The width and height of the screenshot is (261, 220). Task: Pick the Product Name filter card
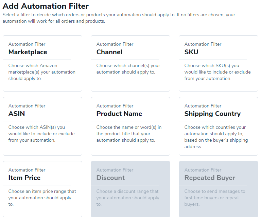pyautogui.click(x=130, y=126)
